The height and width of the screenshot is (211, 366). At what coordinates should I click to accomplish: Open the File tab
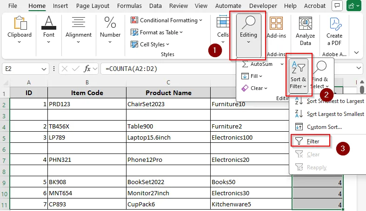(13, 6)
